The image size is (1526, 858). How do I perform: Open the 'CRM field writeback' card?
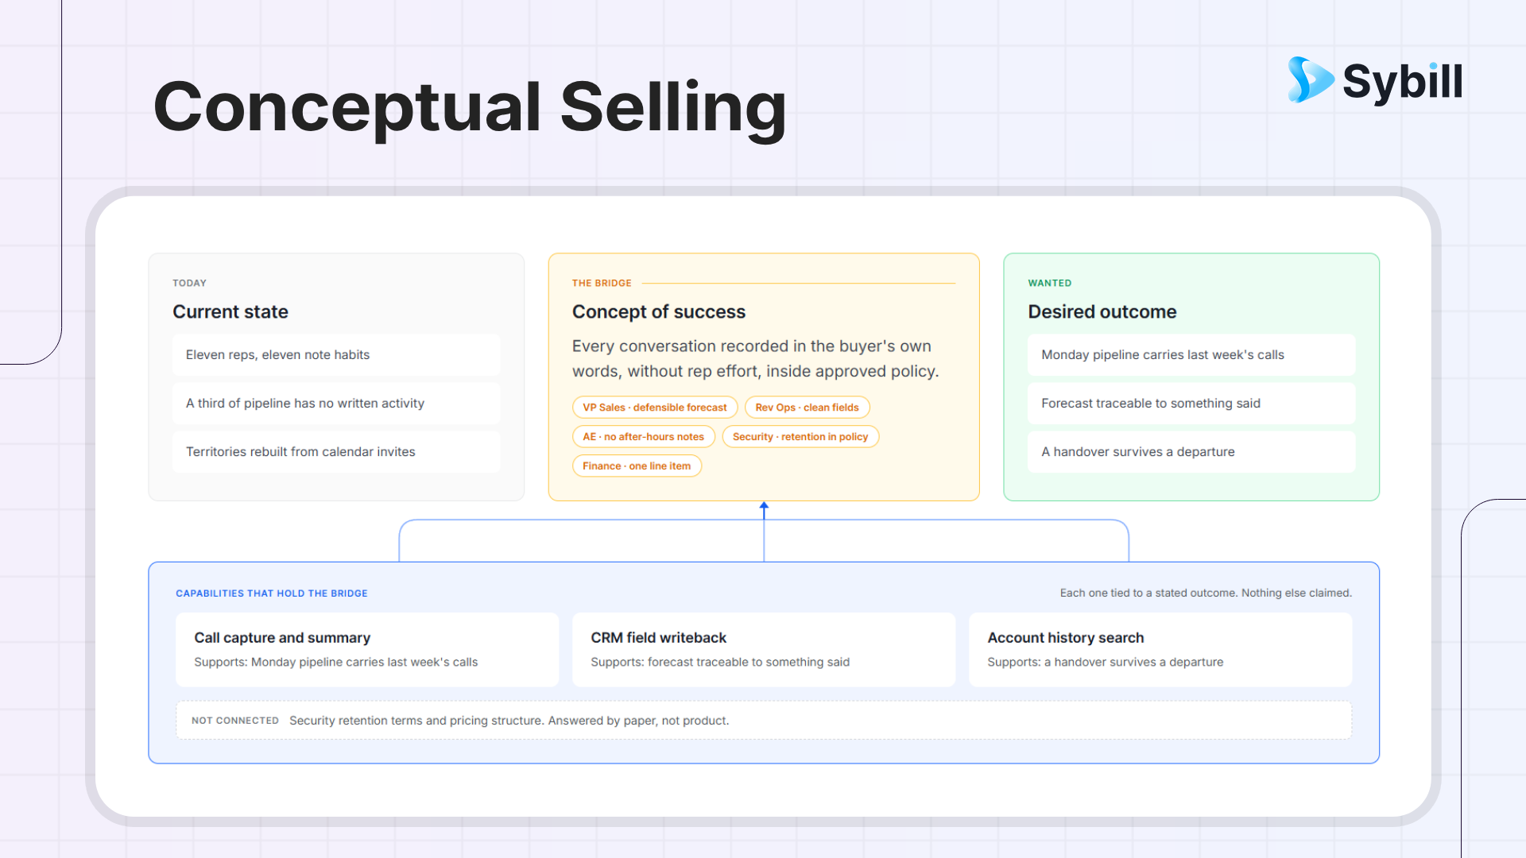click(x=764, y=650)
